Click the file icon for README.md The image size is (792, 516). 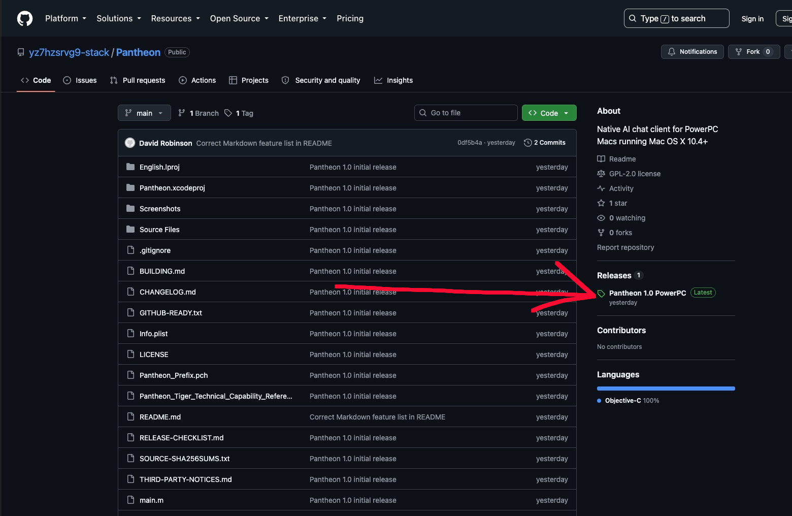click(x=130, y=416)
